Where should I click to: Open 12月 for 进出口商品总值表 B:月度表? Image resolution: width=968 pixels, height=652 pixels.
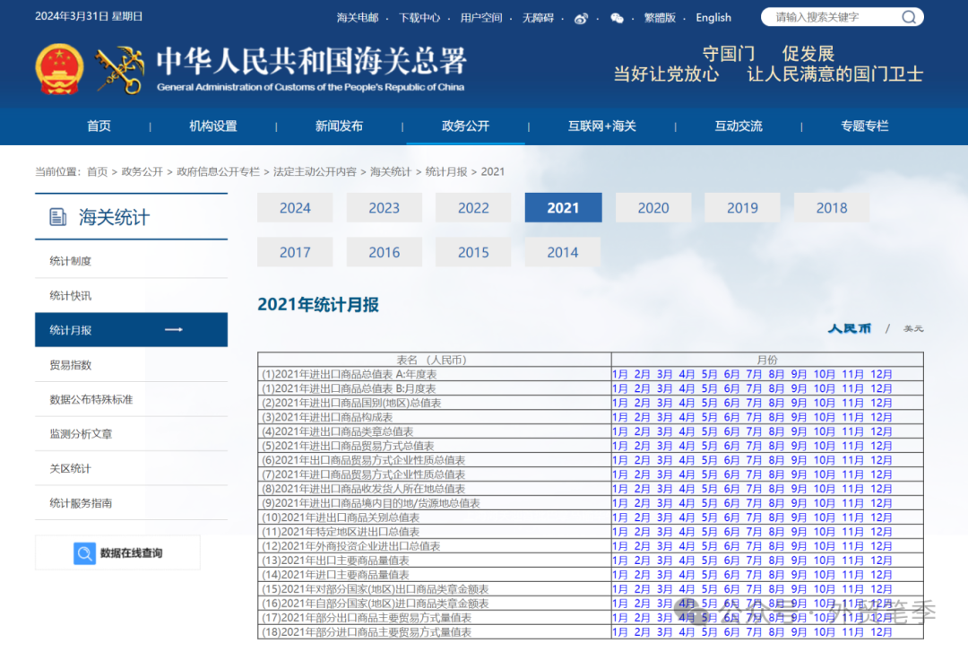pos(882,388)
